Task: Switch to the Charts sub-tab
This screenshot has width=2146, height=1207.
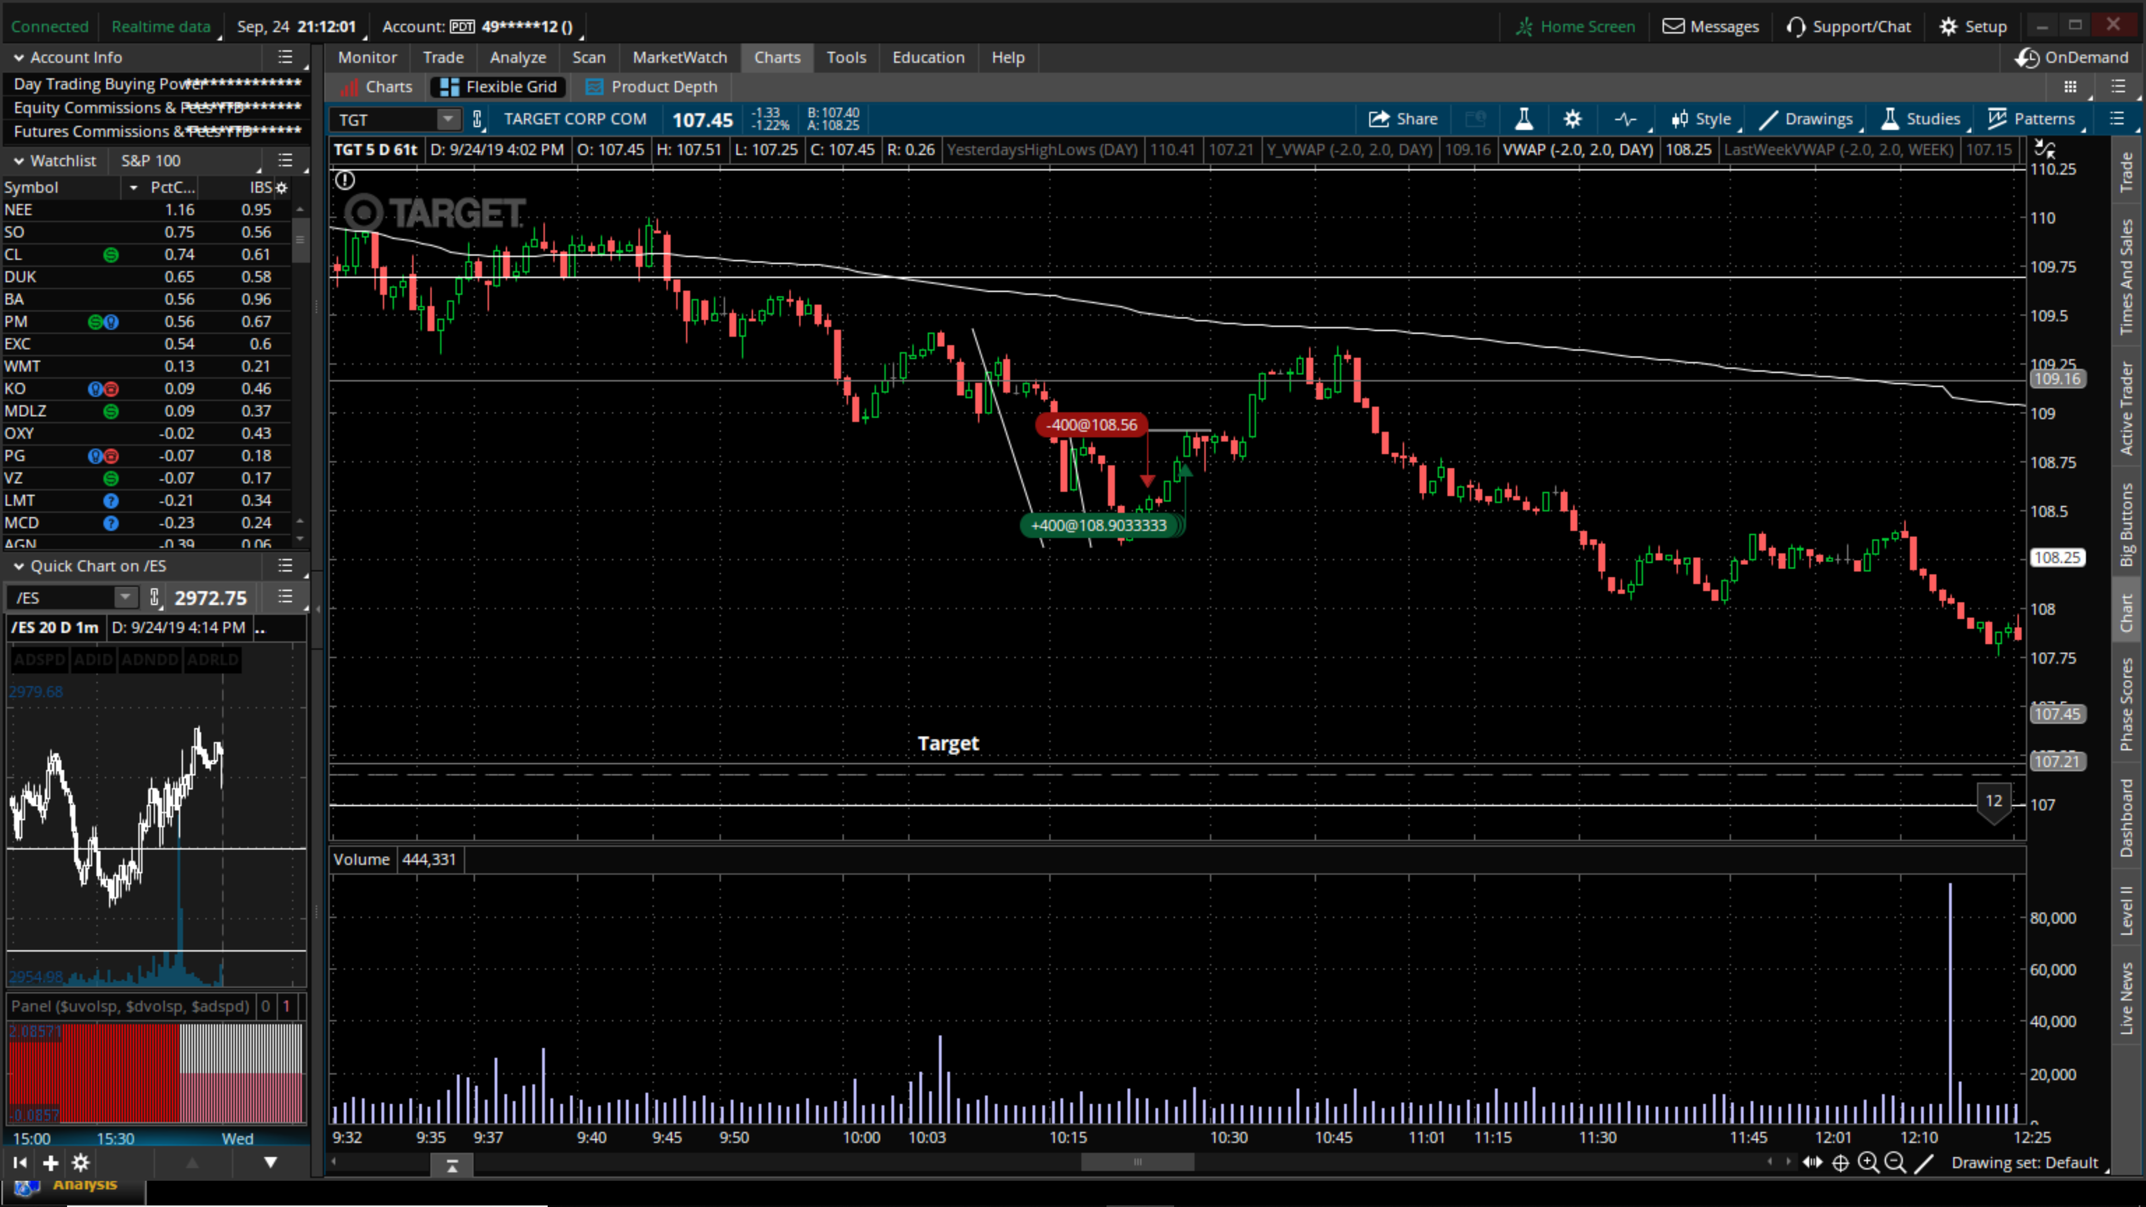Action: pyautogui.click(x=377, y=87)
